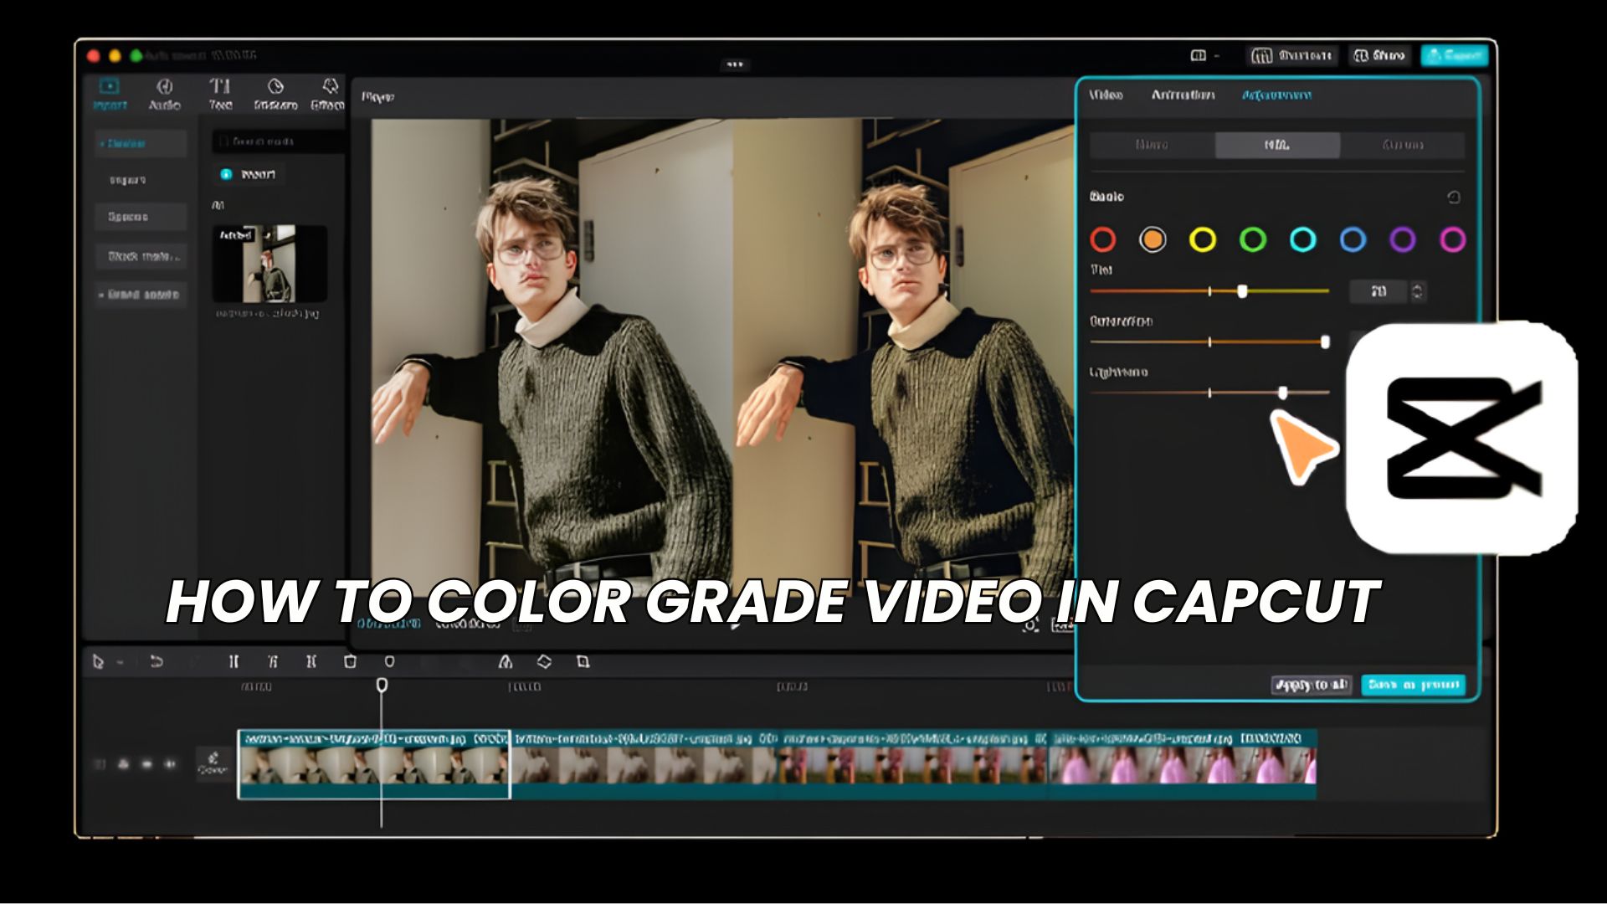Select the Basic adjustment sub-tab
Image resolution: width=1607 pixels, height=904 pixels.
(1152, 145)
